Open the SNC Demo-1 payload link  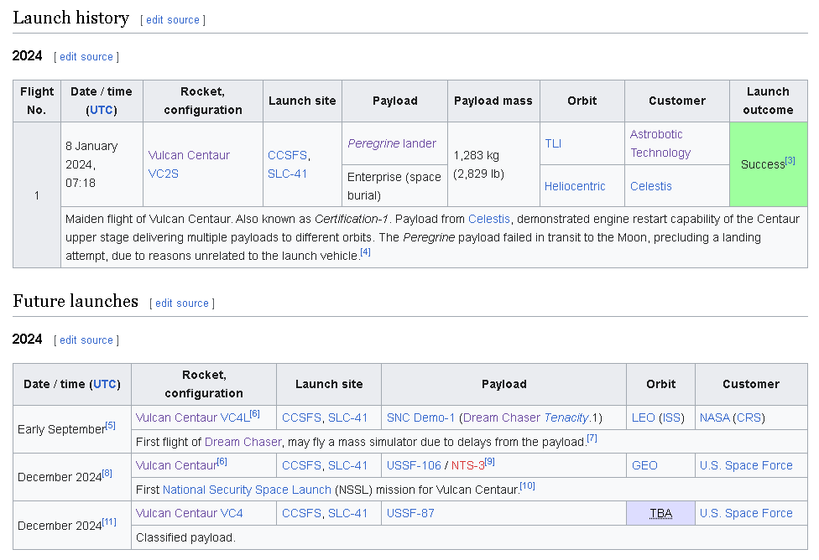(420, 418)
